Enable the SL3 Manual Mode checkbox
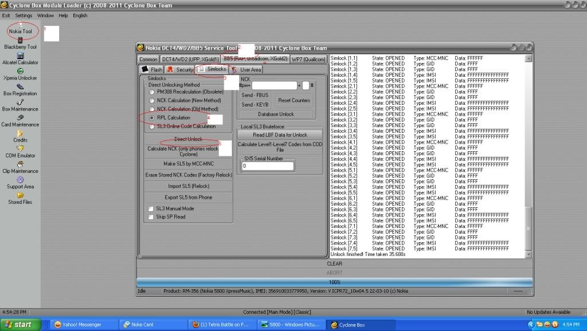This screenshot has width=587, height=331. 151,208
